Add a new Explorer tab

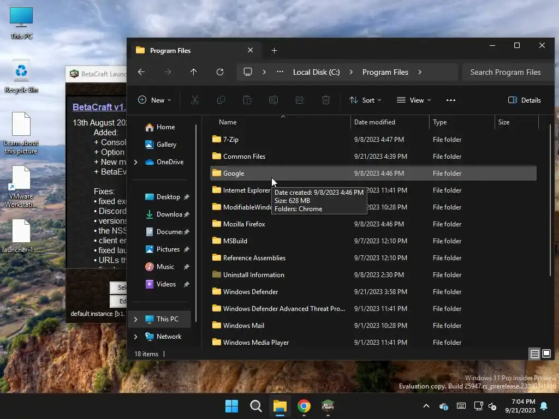coord(274,51)
